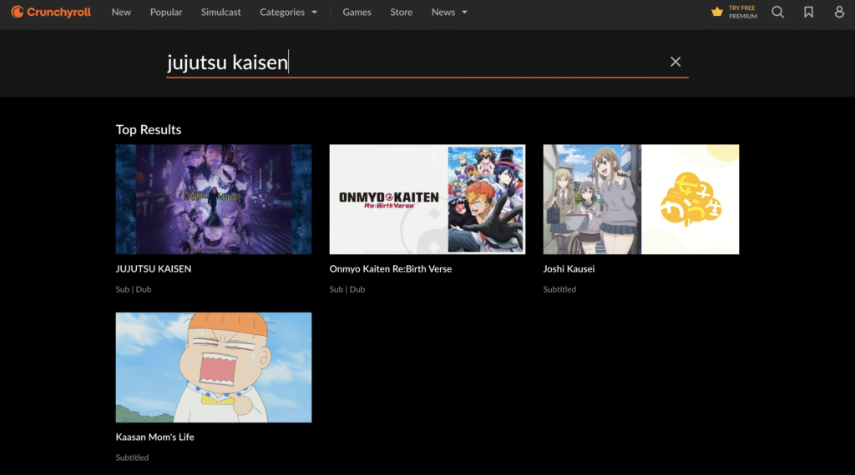Go to the New menu item
The height and width of the screenshot is (475, 855).
121,12
